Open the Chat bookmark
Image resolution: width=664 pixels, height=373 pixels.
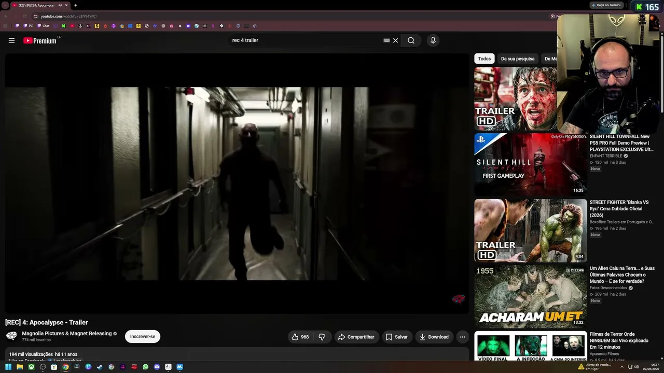(x=44, y=26)
